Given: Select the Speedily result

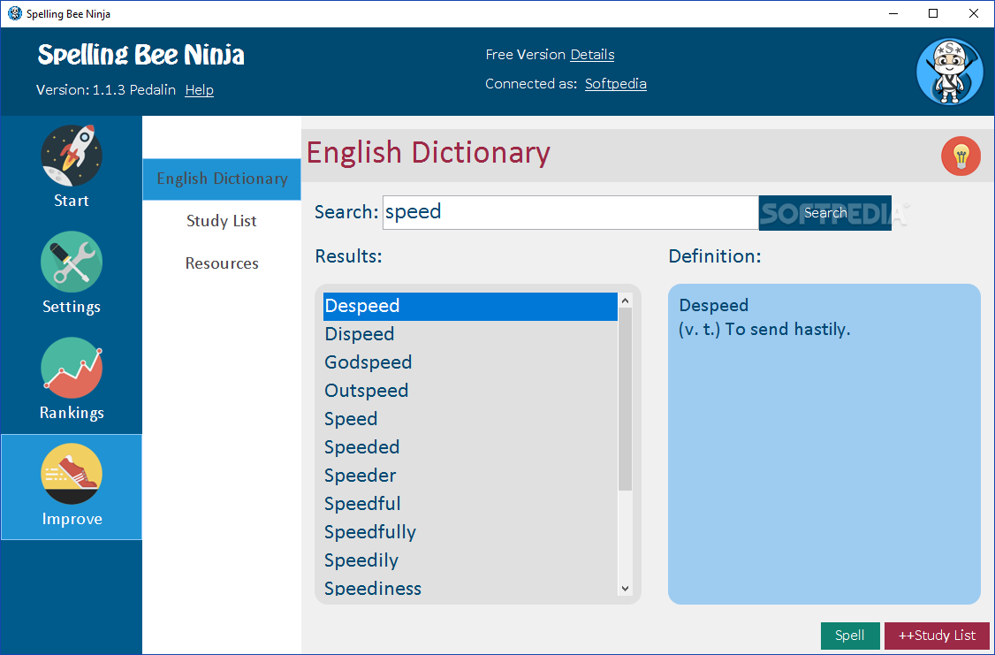Looking at the screenshot, I should pyautogui.click(x=470, y=560).
